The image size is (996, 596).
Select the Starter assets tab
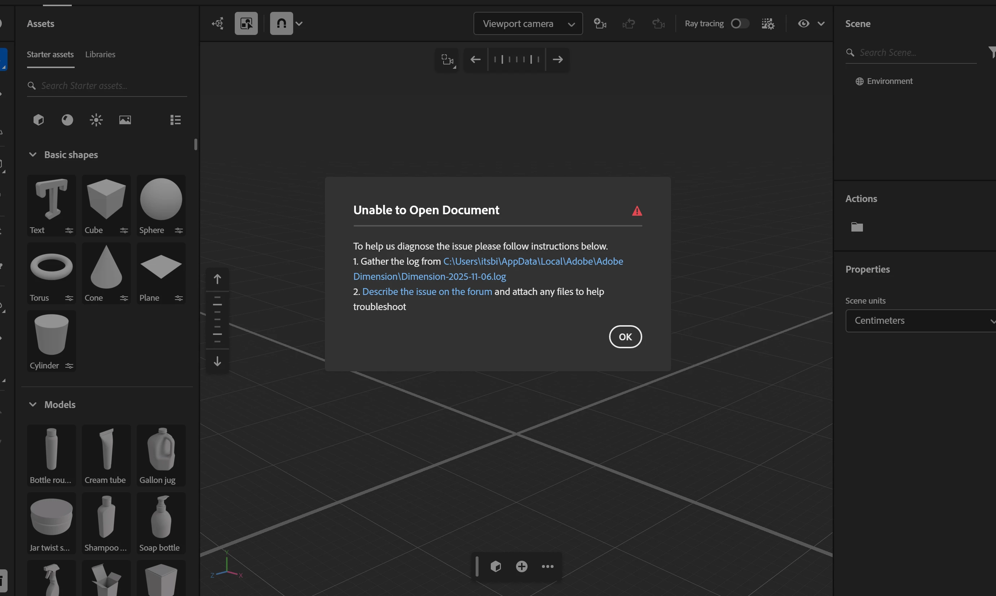point(50,54)
